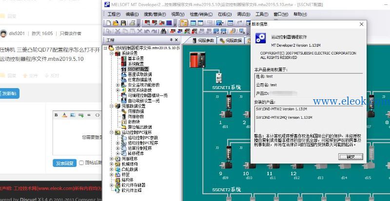The height and width of the screenshot is (201, 390).
Task: Open the 视图(V) menu
Action: pyautogui.click(x=178, y=15)
